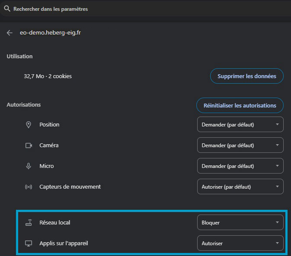Open the Applis sur l'appareil Autoriser dropdown
The width and height of the screenshot is (291, 256).
240,243
